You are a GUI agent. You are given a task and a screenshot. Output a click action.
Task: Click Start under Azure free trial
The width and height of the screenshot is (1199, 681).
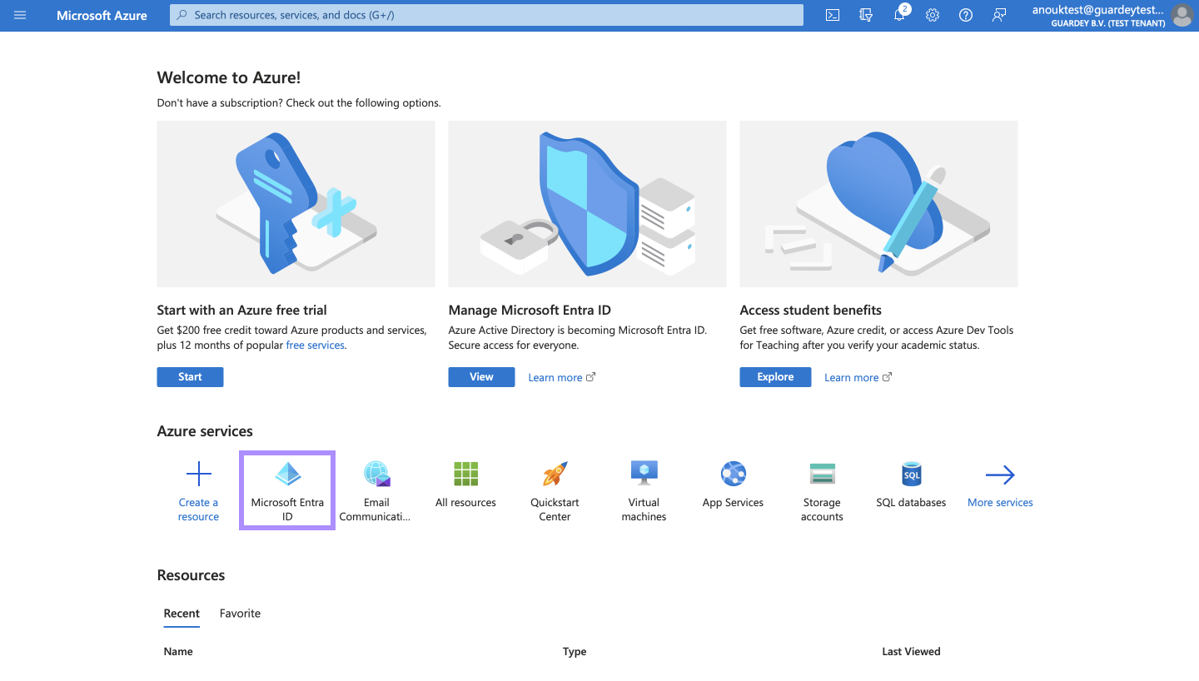190,376
